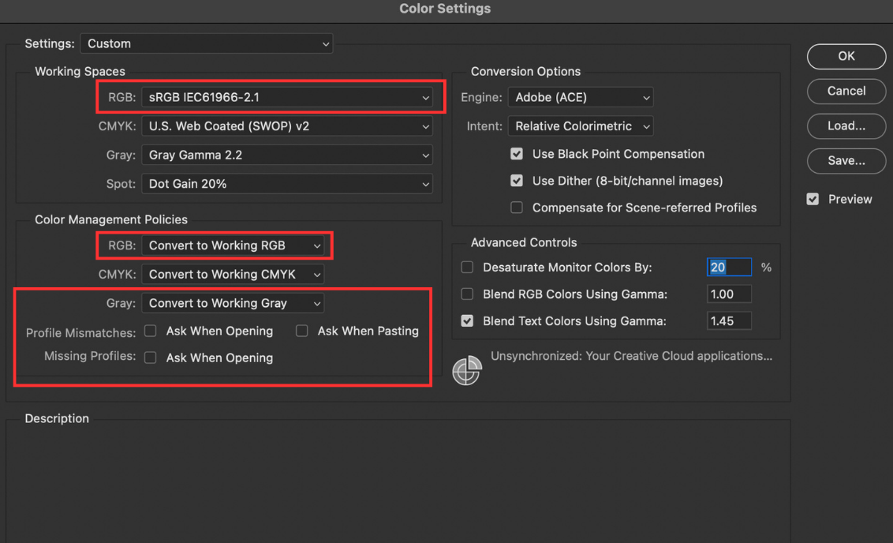Click the OK button
Viewport: 893px width, 543px height.
(x=846, y=56)
